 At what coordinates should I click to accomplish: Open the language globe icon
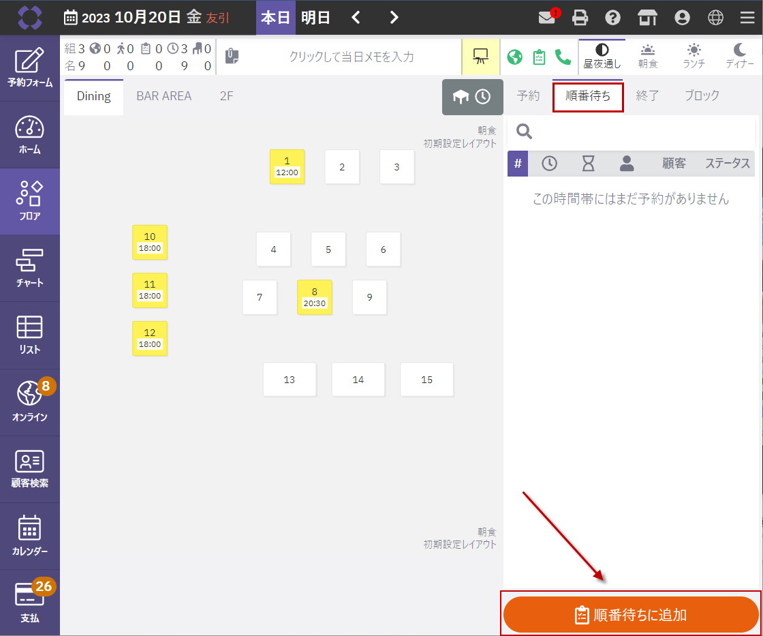coord(715,18)
